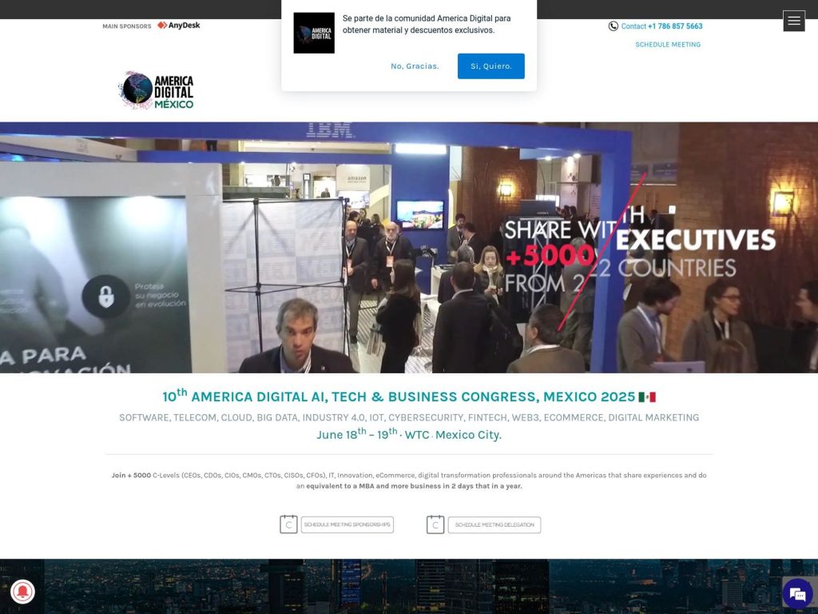Click the AnyDesk sponsor logo
The width and height of the screenshot is (818, 614).
[x=179, y=25]
